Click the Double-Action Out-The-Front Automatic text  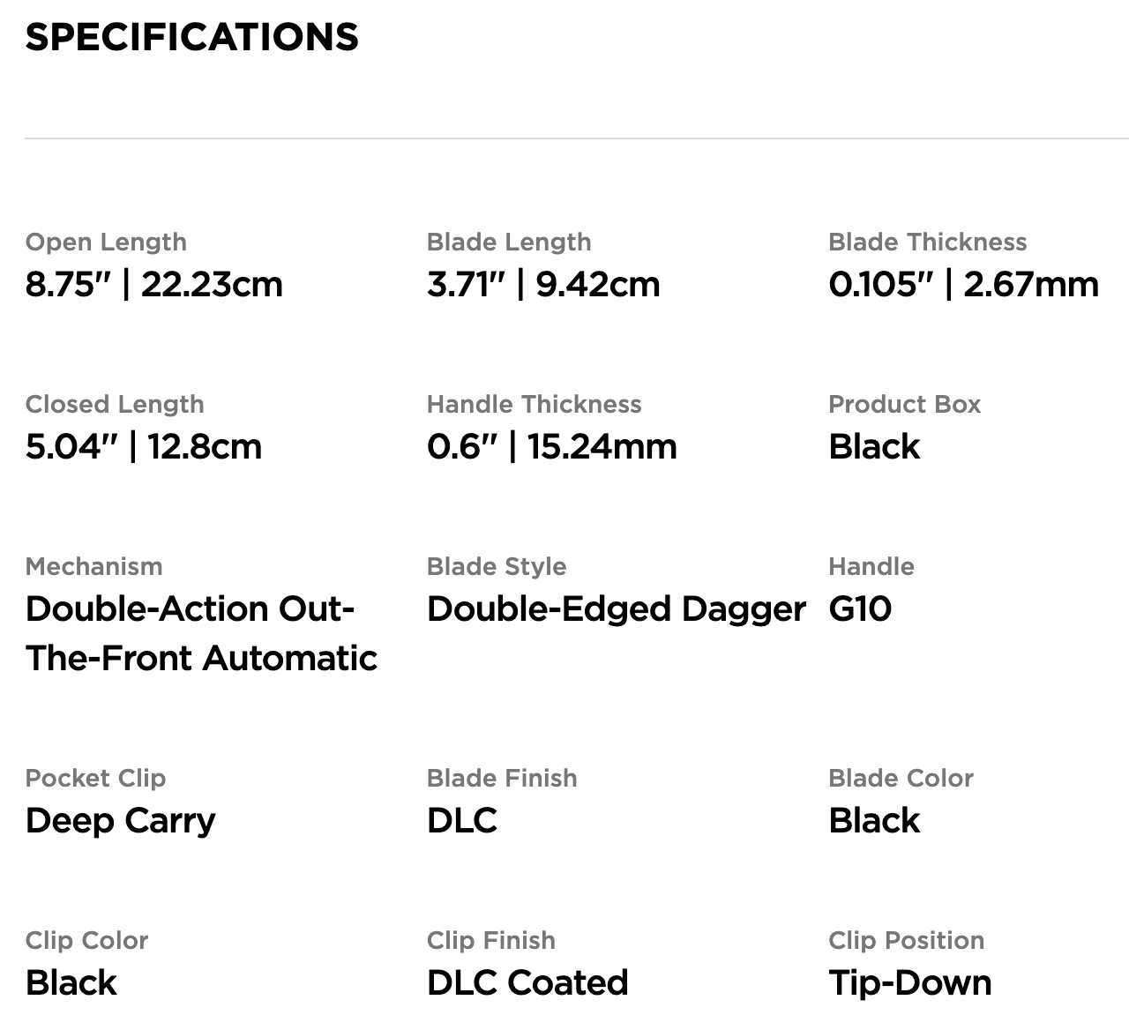[x=201, y=633]
